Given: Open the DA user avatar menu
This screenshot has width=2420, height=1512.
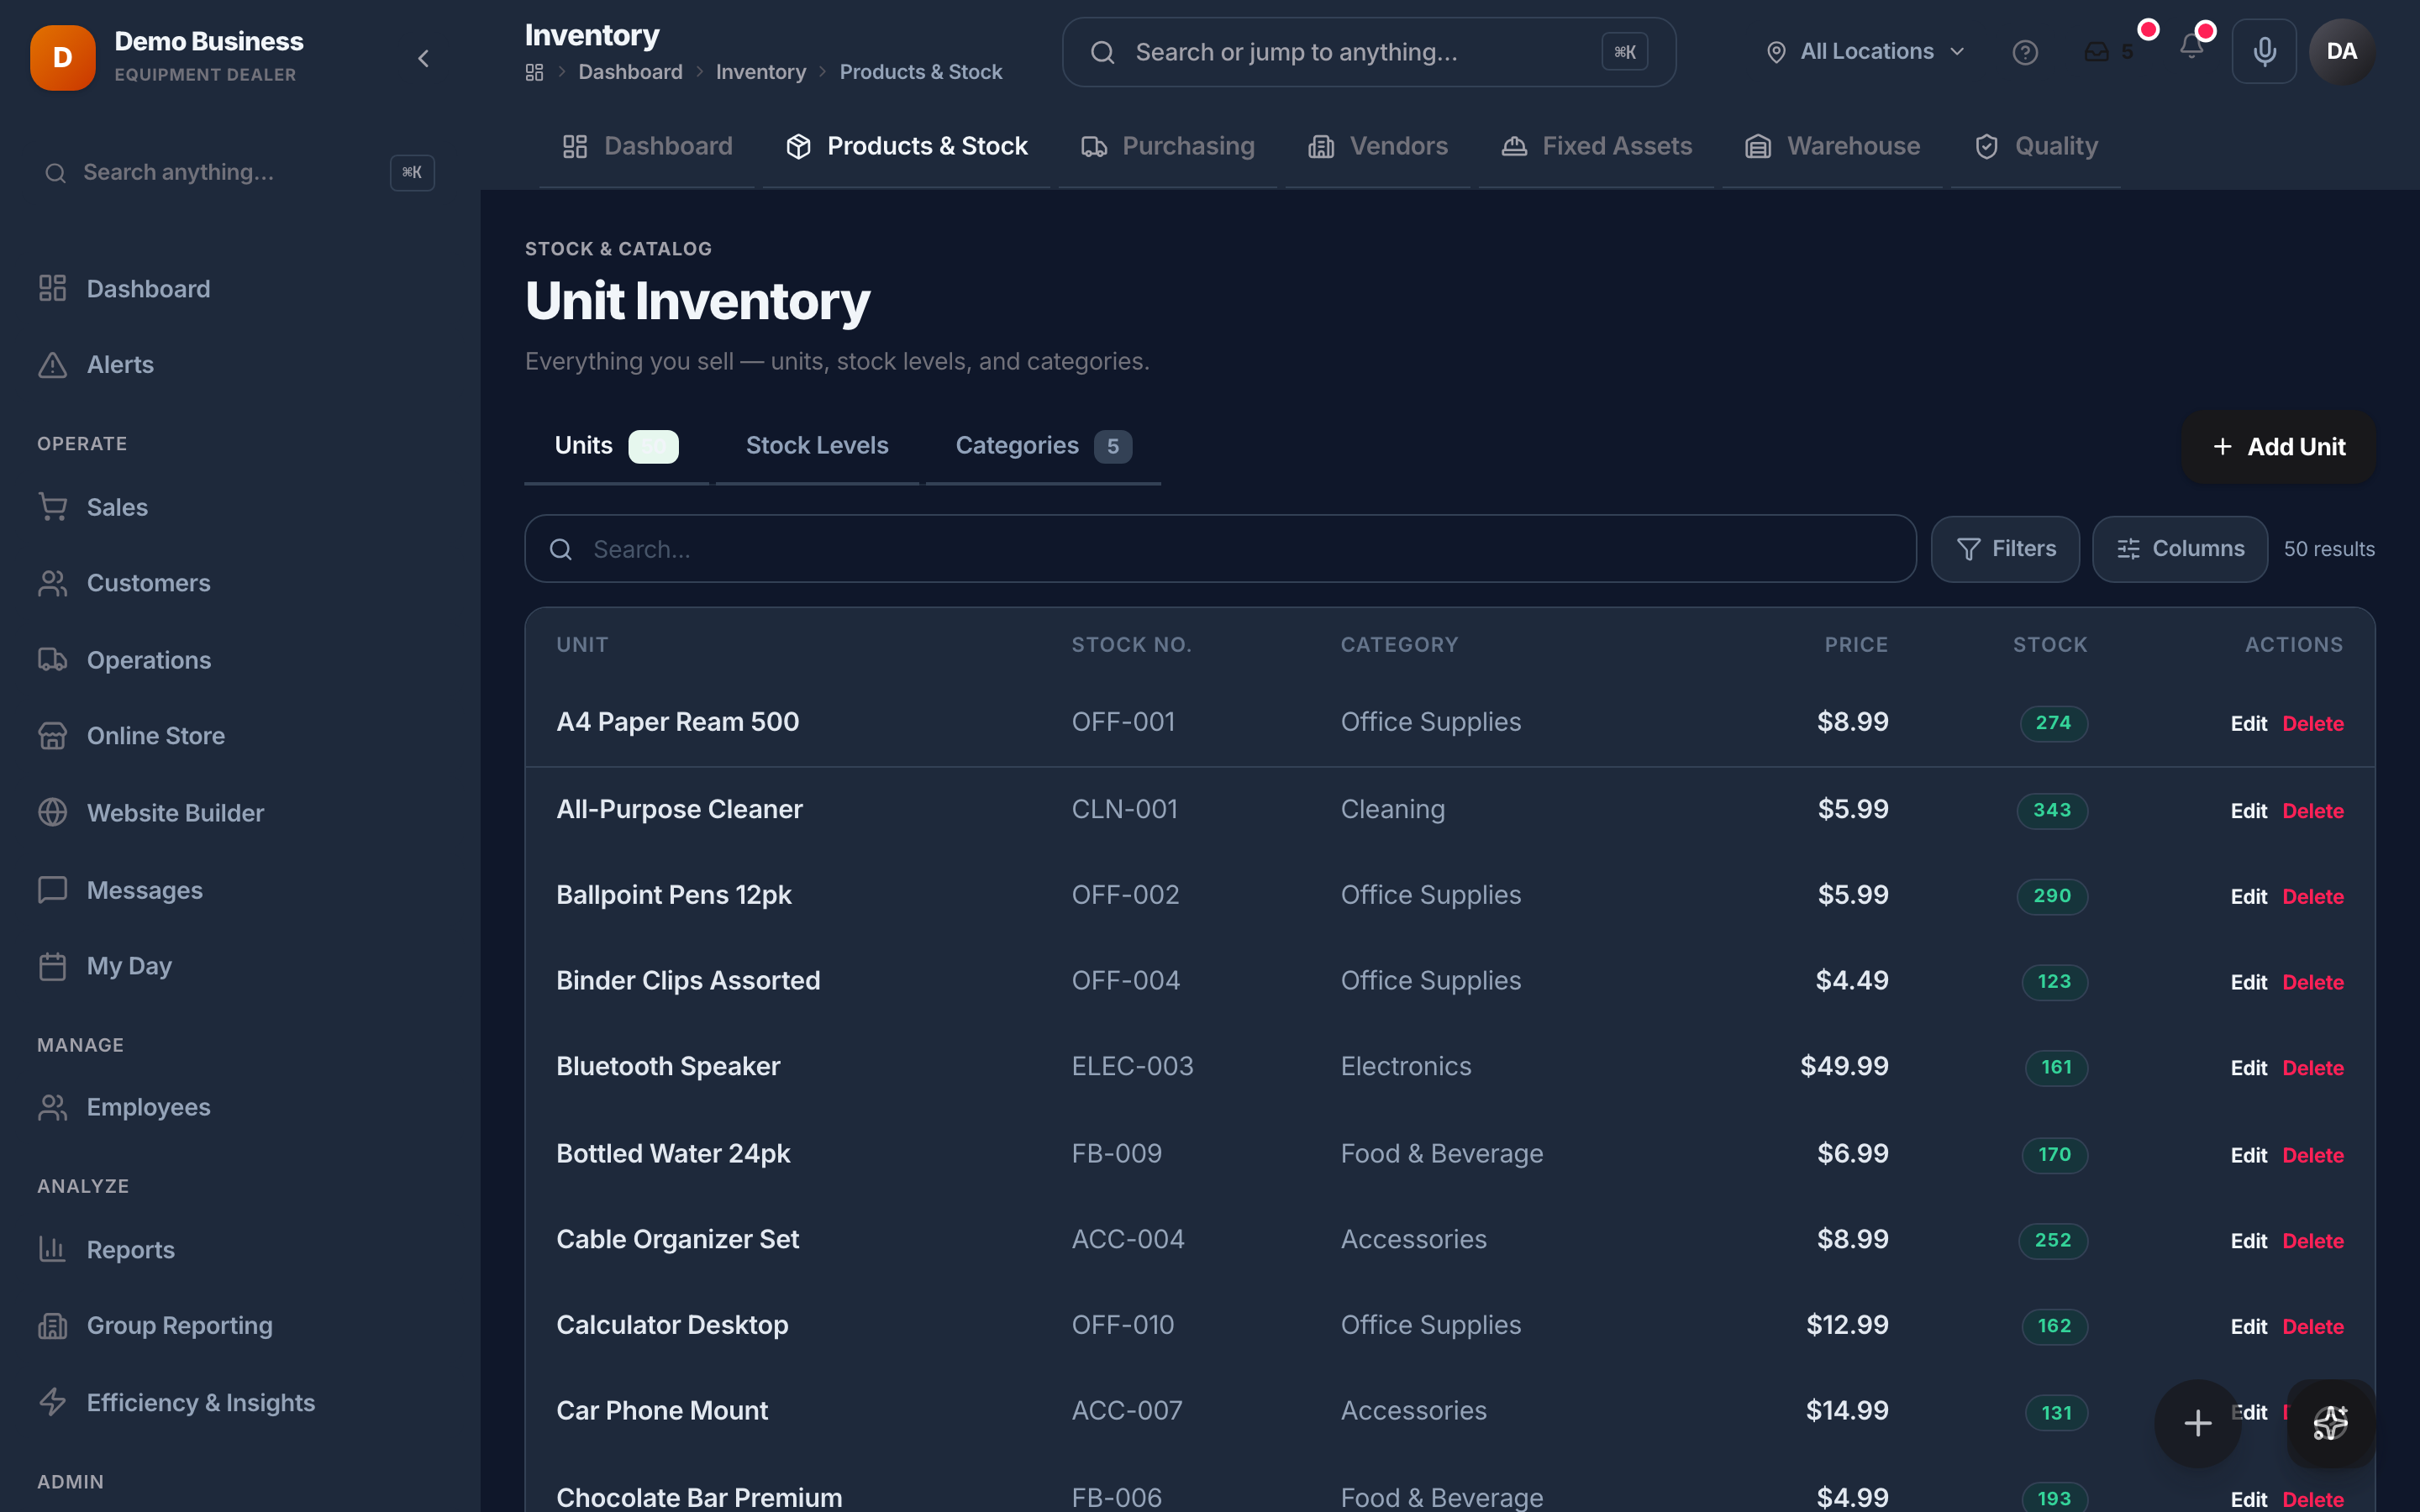Looking at the screenshot, I should click(2341, 51).
